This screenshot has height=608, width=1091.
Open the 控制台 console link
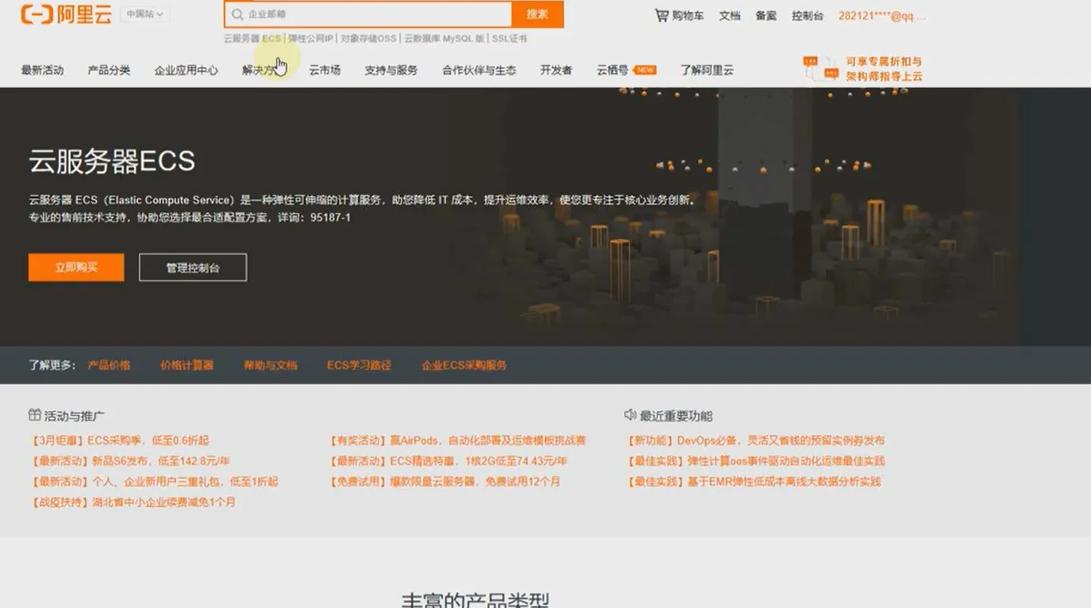(x=807, y=16)
